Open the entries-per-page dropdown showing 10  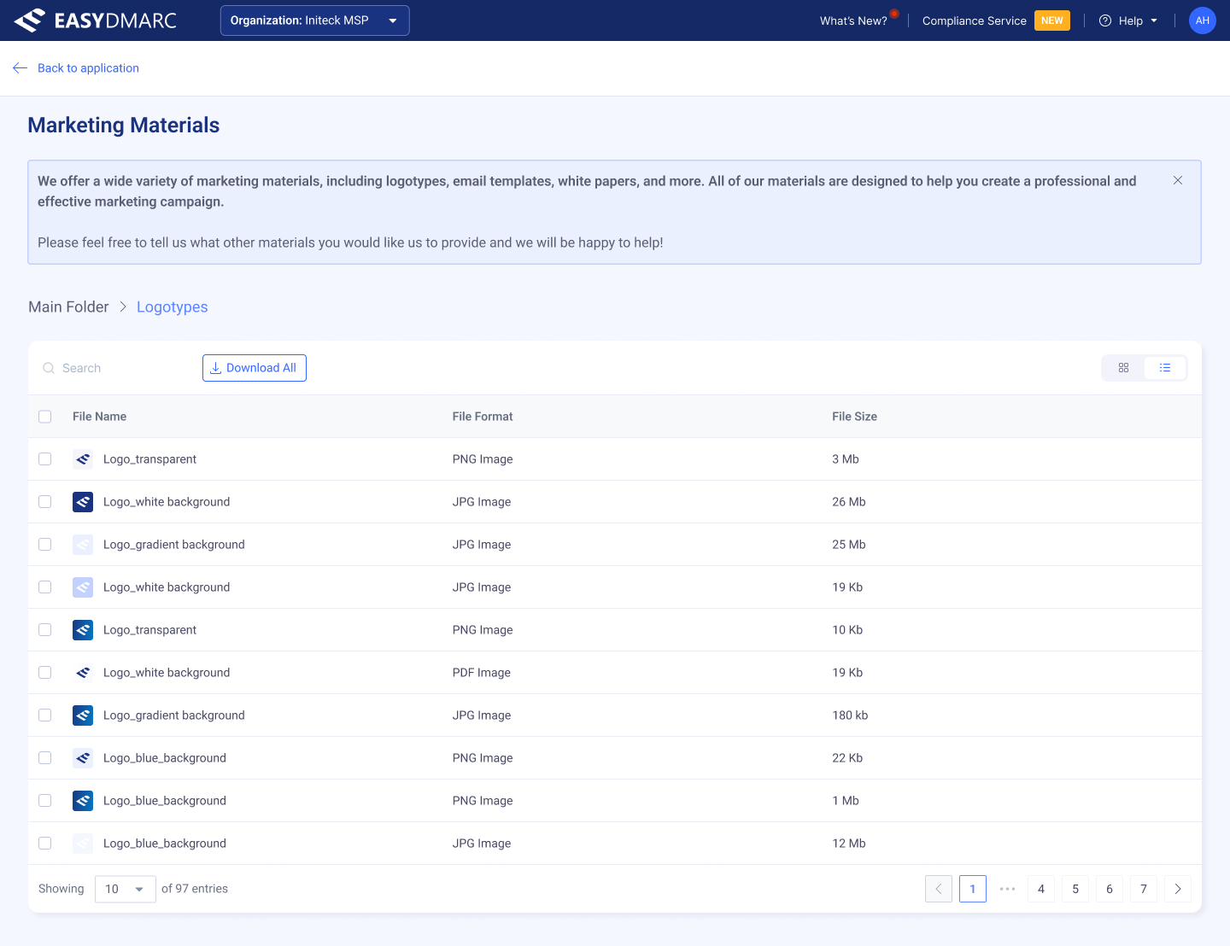(126, 889)
